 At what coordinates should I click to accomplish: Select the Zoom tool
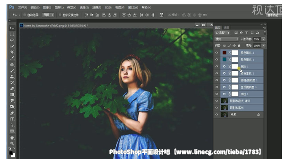(12, 144)
